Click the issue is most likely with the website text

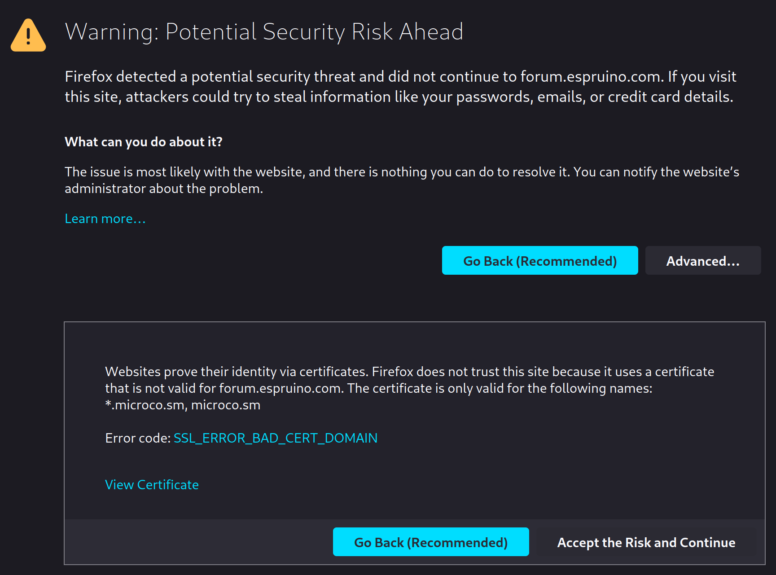click(402, 180)
